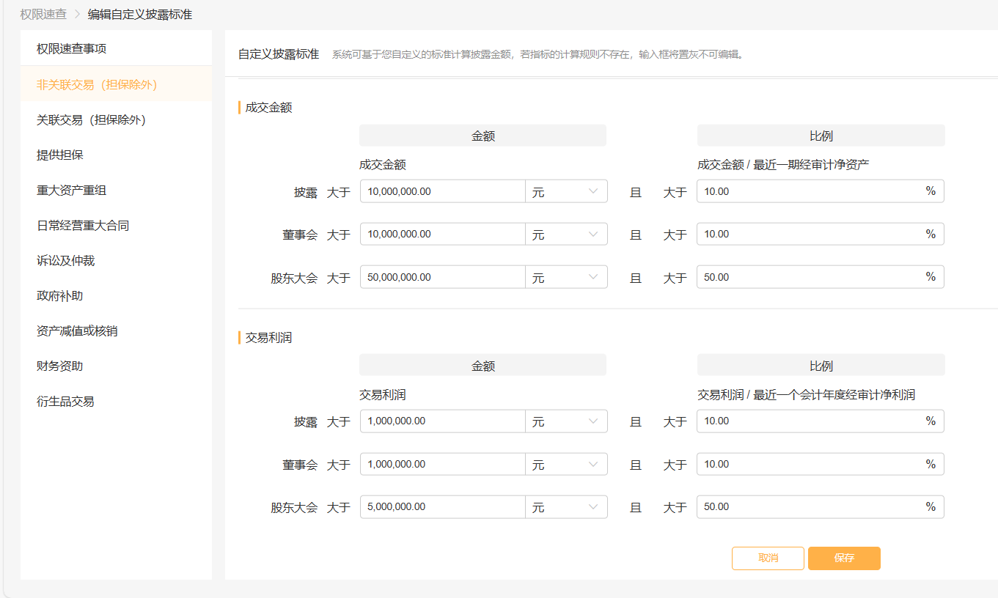Open unit dropdown for 成交金额 披露 row
The height and width of the screenshot is (598, 998).
coord(566,192)
